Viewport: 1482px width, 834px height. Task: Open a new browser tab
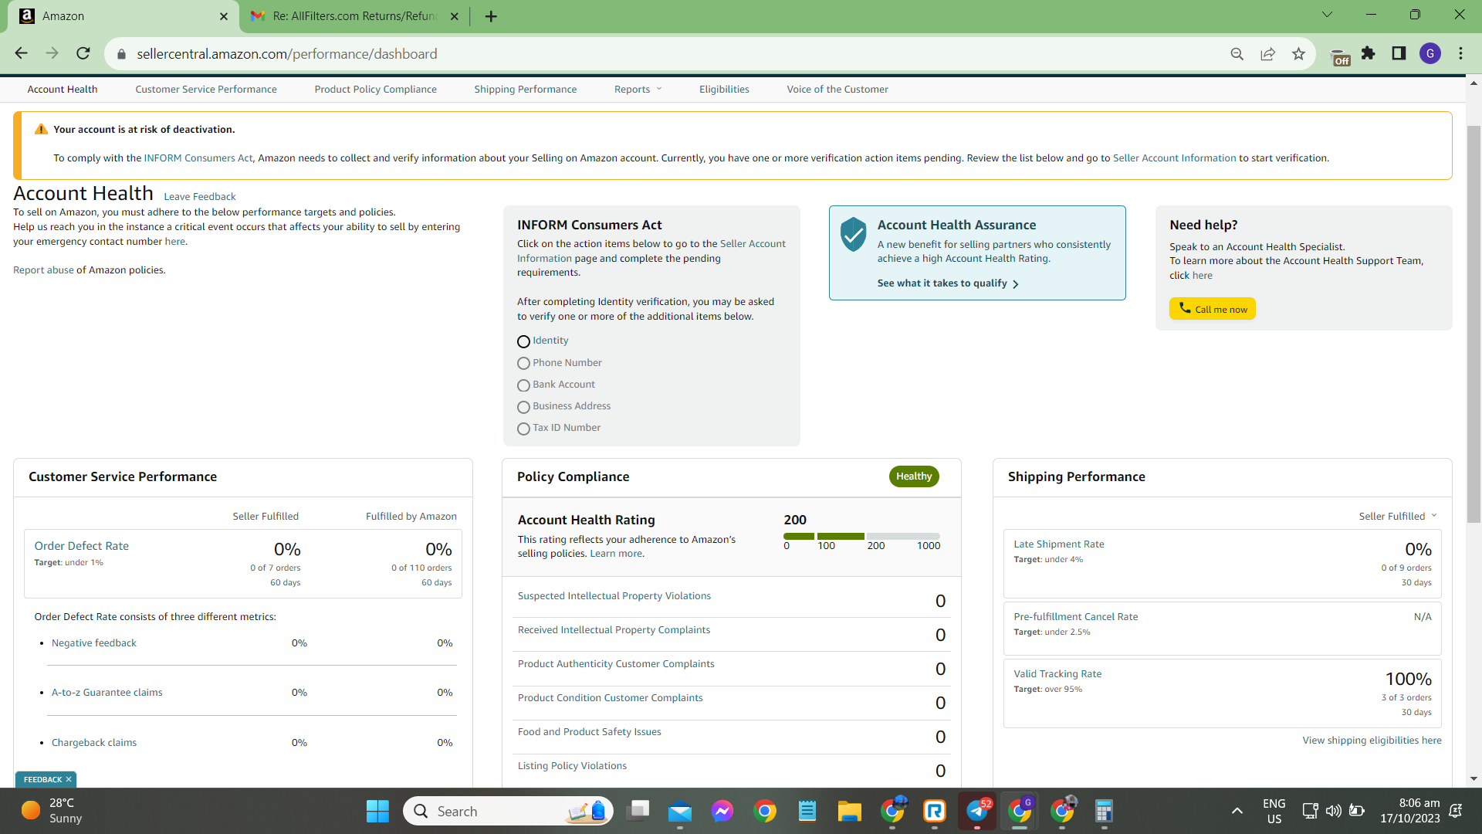[491, 16]
